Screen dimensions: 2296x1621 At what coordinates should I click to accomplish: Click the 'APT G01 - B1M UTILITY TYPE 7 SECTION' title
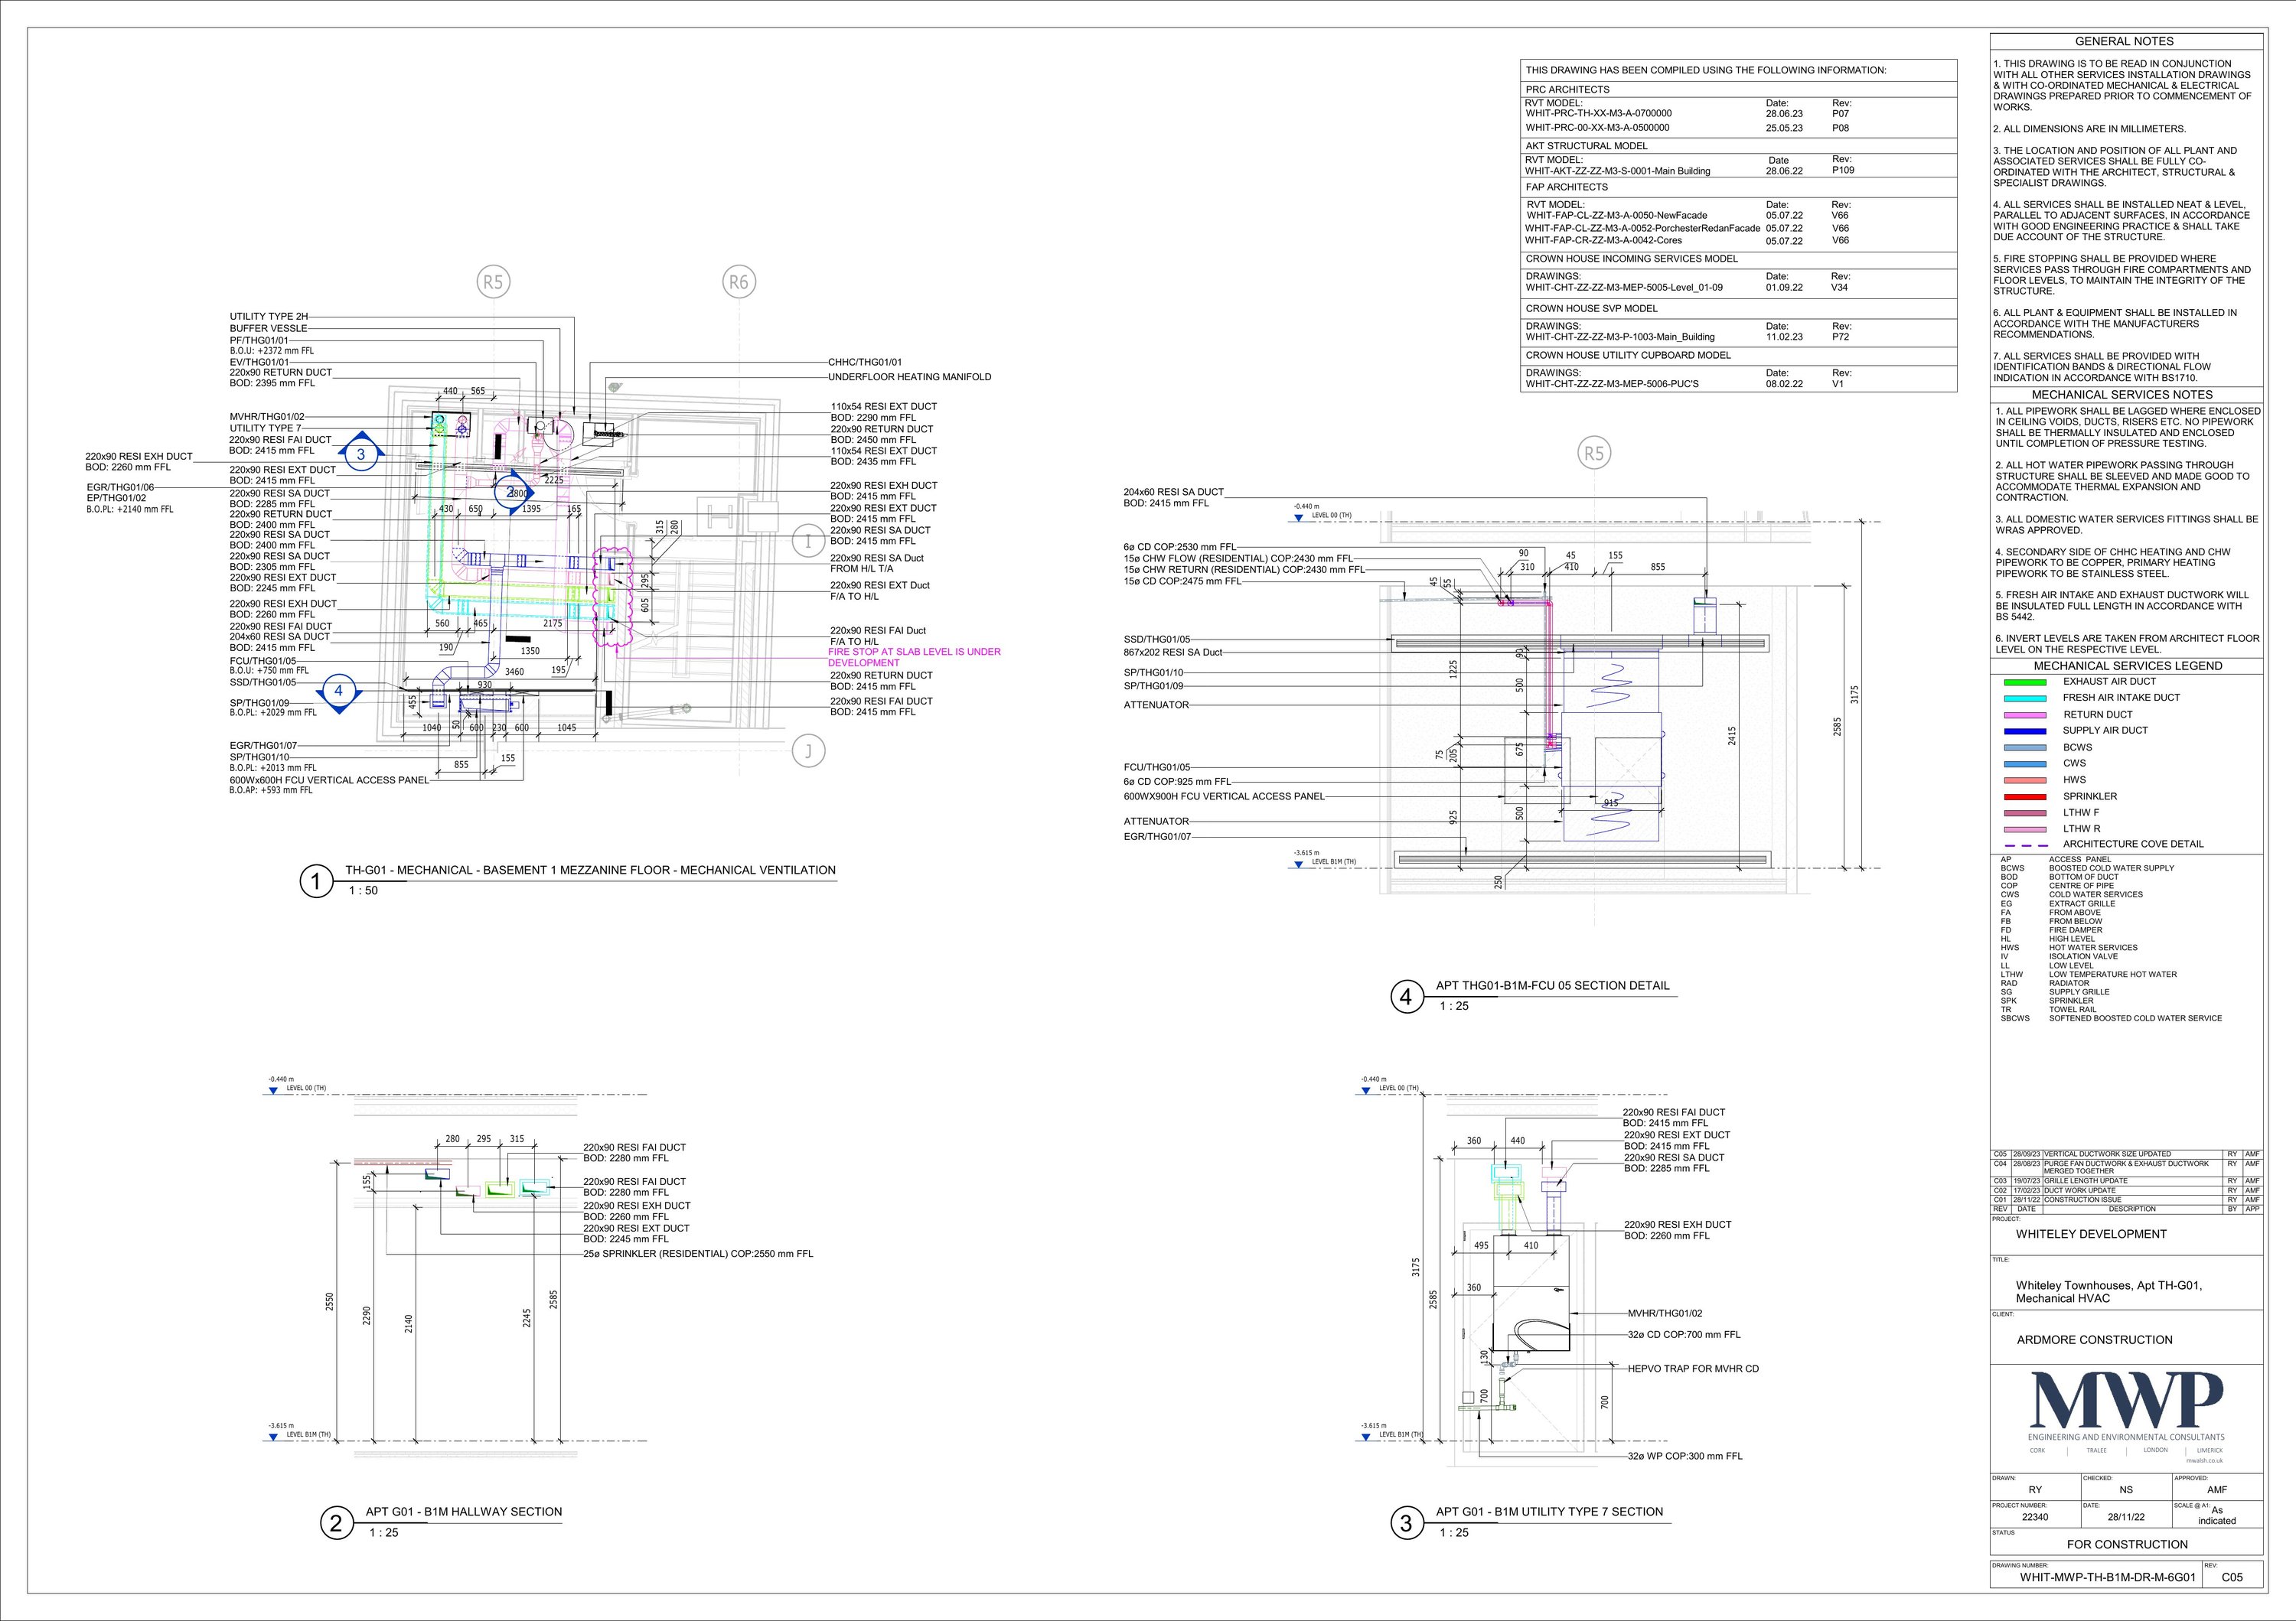click(1549, 1512)
